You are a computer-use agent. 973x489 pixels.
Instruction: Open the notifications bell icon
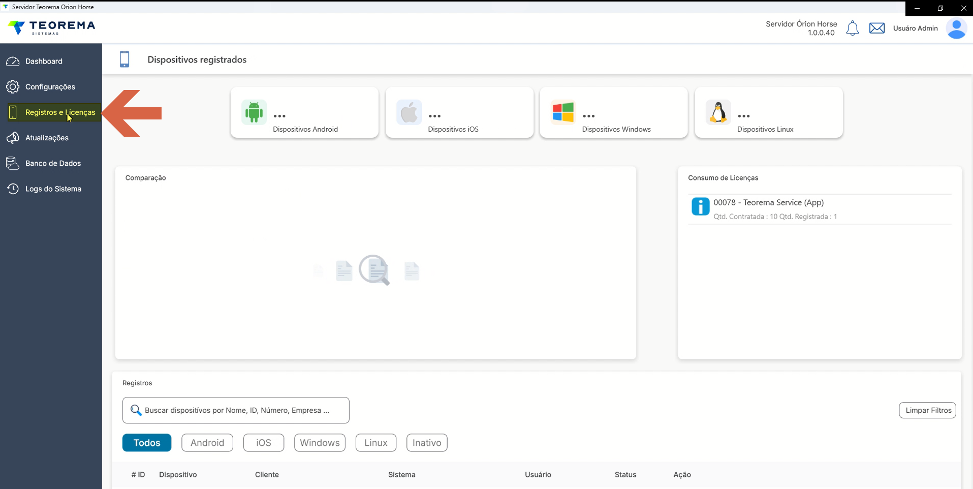pos(853,28)
